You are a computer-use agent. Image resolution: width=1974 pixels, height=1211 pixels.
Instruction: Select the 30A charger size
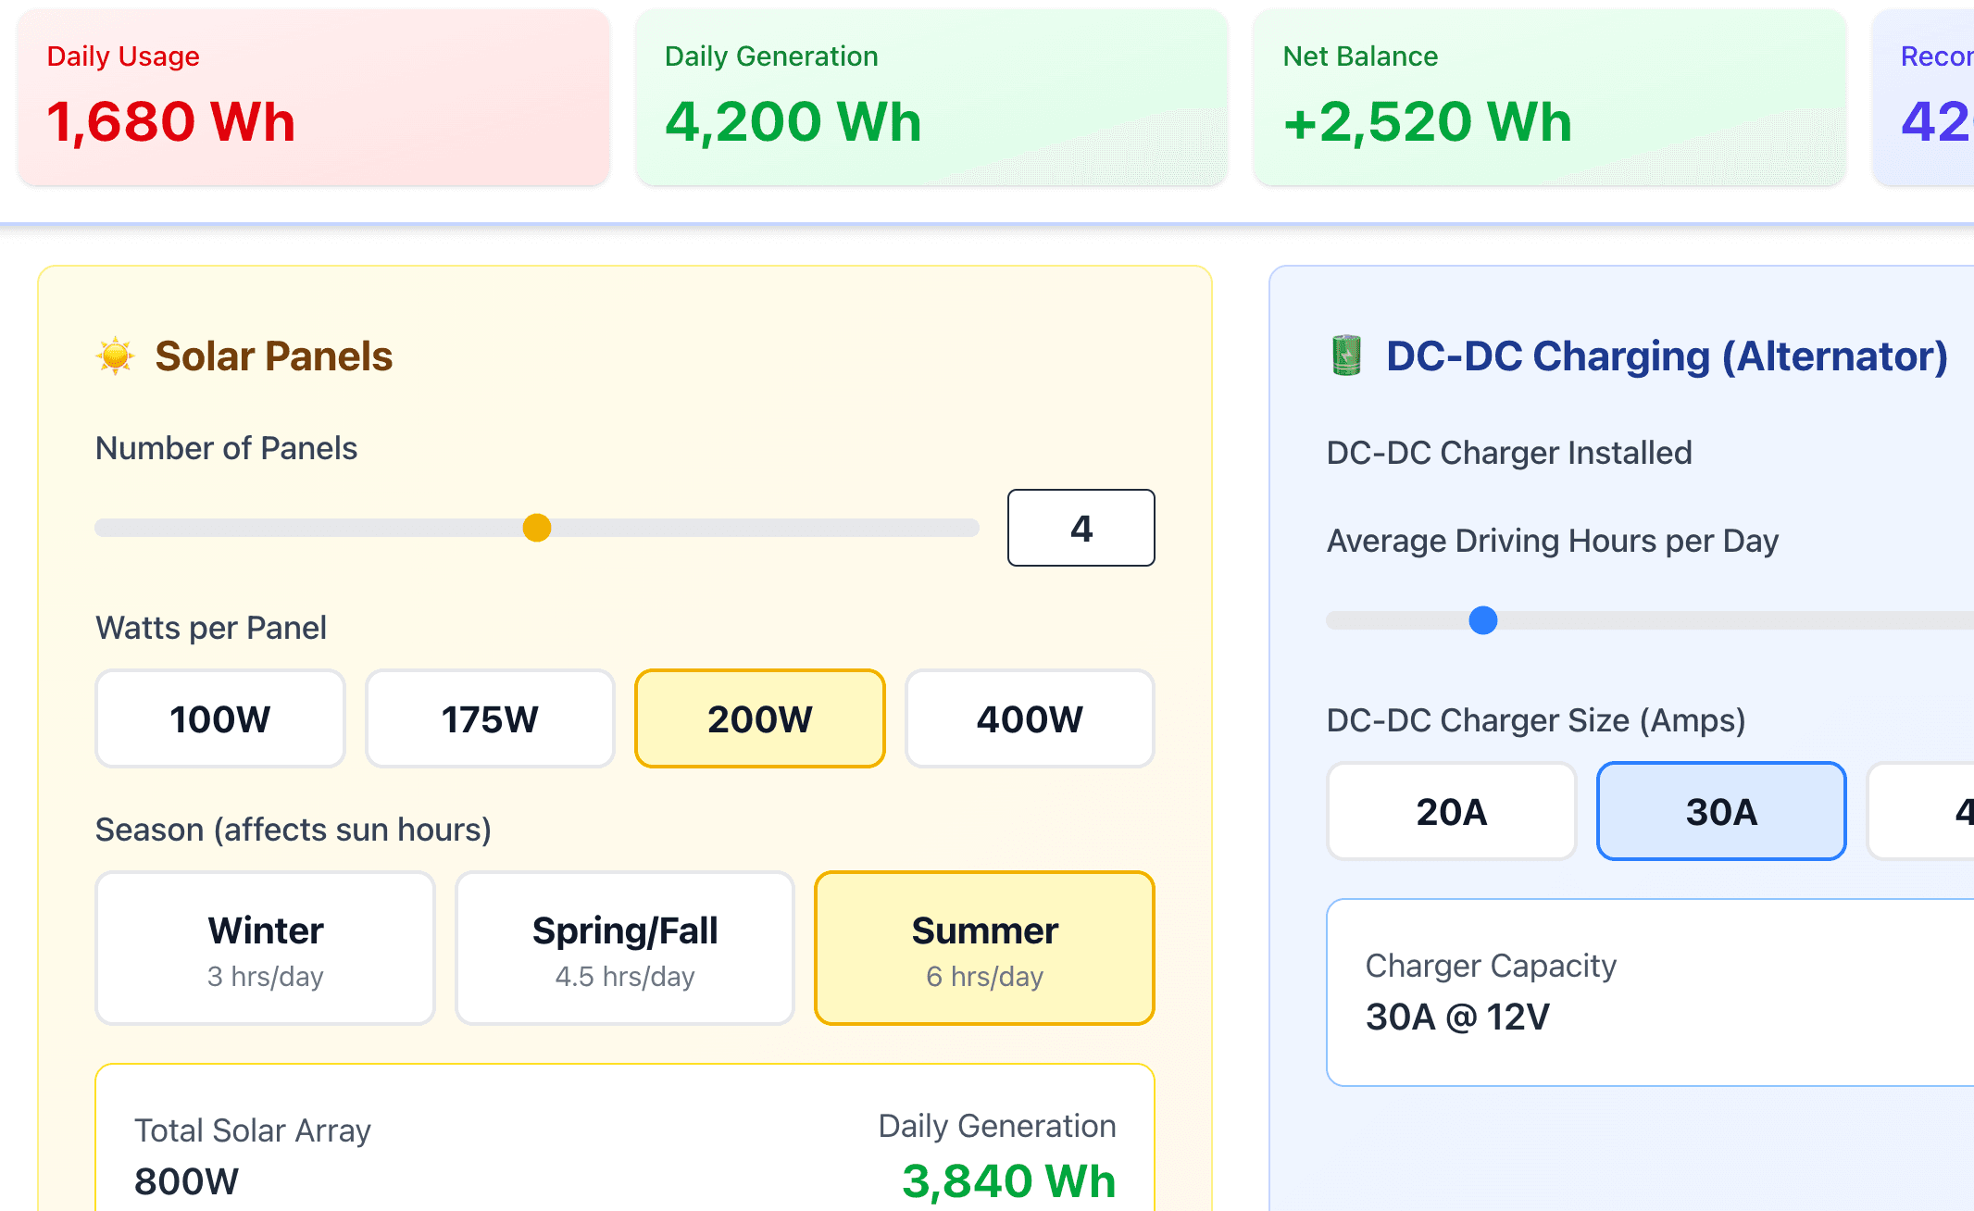tap(1720, 811)
